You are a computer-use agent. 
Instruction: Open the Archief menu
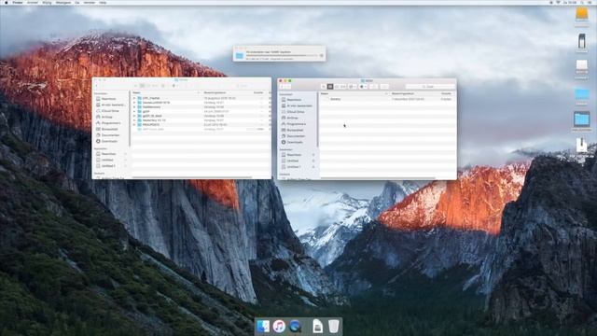pyautogui.click(x=33, y=2)
